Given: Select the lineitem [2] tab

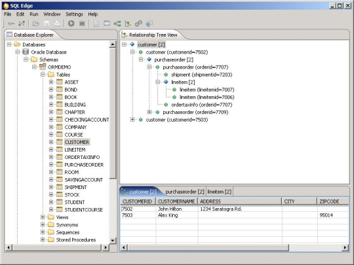Looking at the screenshot, I should [x=219, y=192].
